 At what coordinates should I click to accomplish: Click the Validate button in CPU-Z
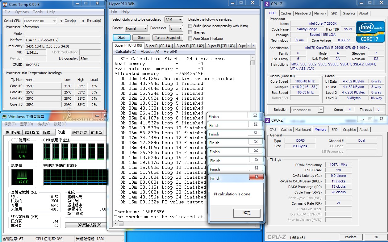click(x=351, y=237)
